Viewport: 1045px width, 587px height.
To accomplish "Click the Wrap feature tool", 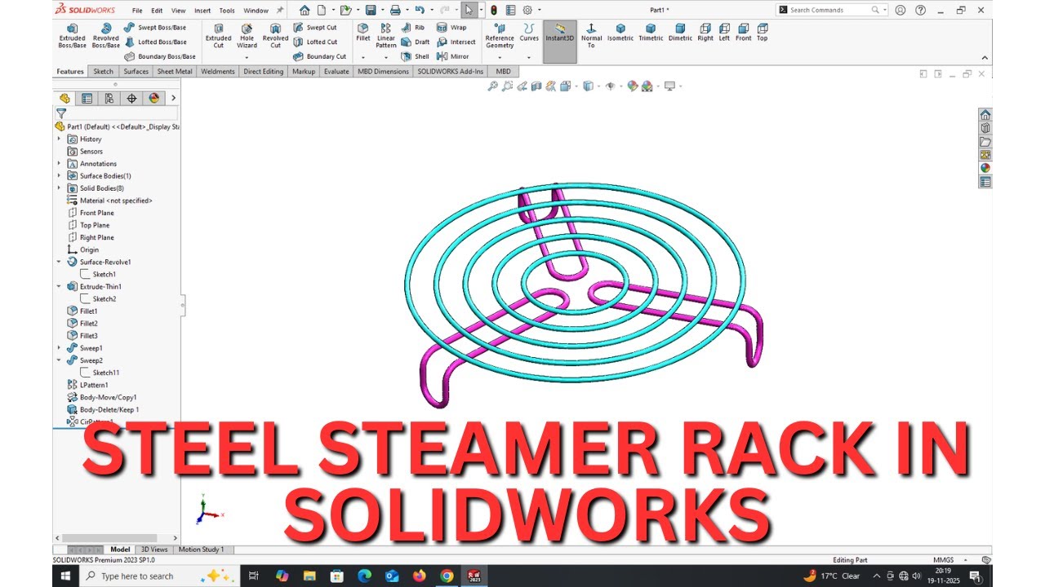I will coord(451,27).
